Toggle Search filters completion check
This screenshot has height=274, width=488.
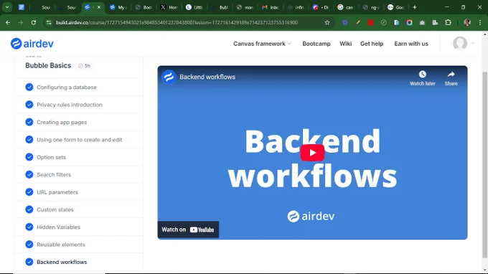[x=29, y=174]
